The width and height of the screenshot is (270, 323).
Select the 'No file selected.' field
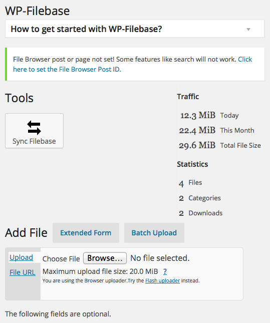pyautogui.click(x=160, y=258)
